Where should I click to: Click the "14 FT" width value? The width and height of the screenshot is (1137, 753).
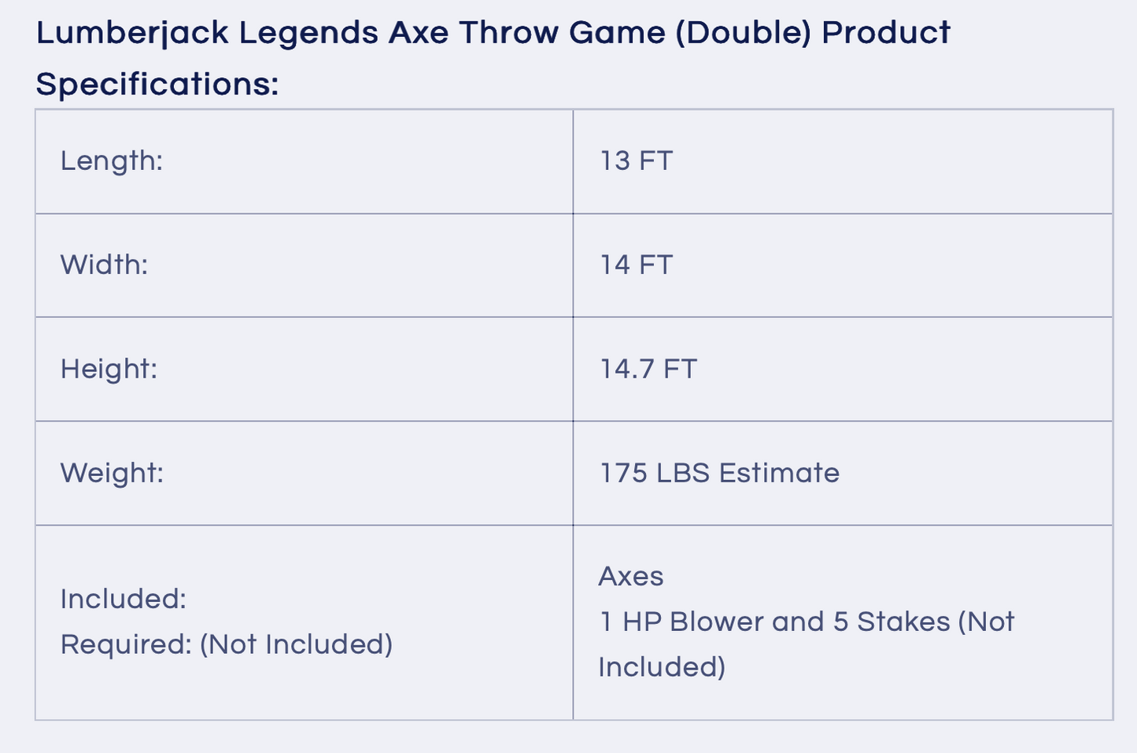636,265
